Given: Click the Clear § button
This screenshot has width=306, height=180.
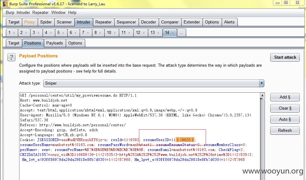Looking at the screenshot, I should click(285, 108).
